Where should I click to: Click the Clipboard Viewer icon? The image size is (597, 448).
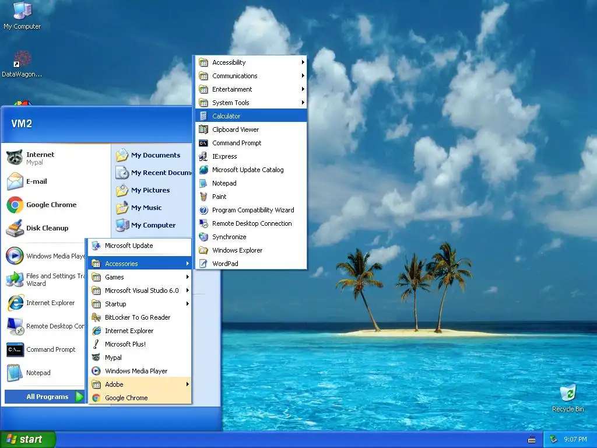[203, 129]
